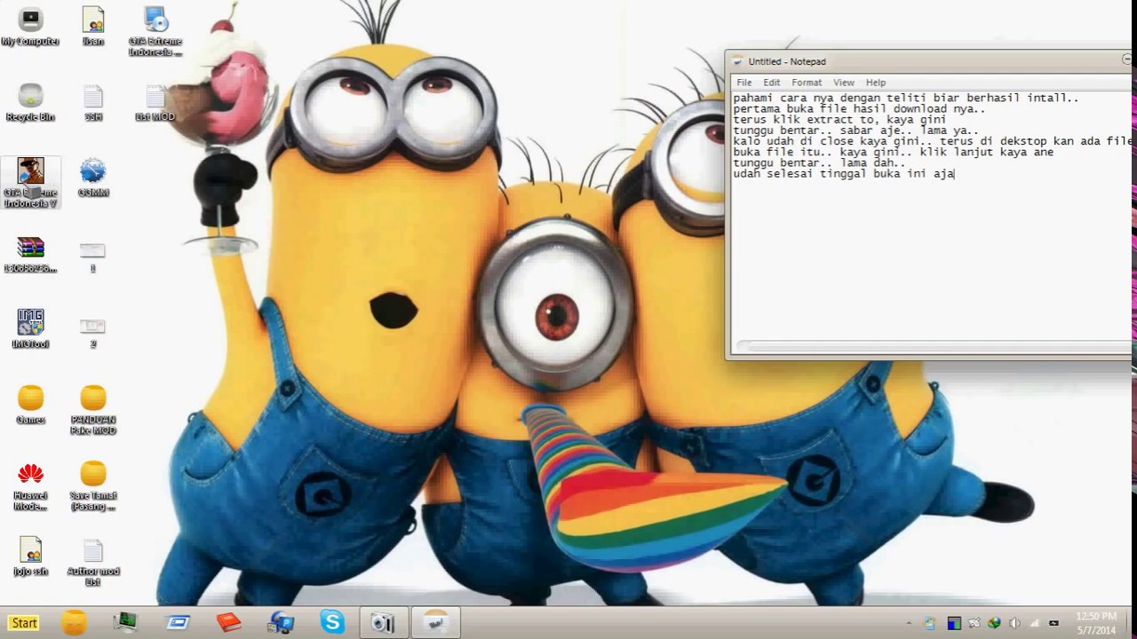The height and width of the screenshot is (639, 1137).
Task: Select the GTA Extreme Indonesia disc installer icon
Action: pos(155,32)
